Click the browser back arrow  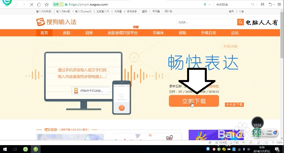17,4
